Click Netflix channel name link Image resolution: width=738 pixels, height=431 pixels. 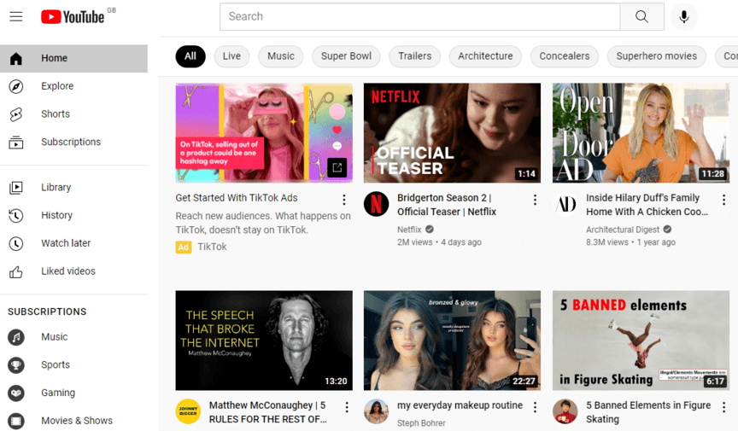[x=409, y=230]
